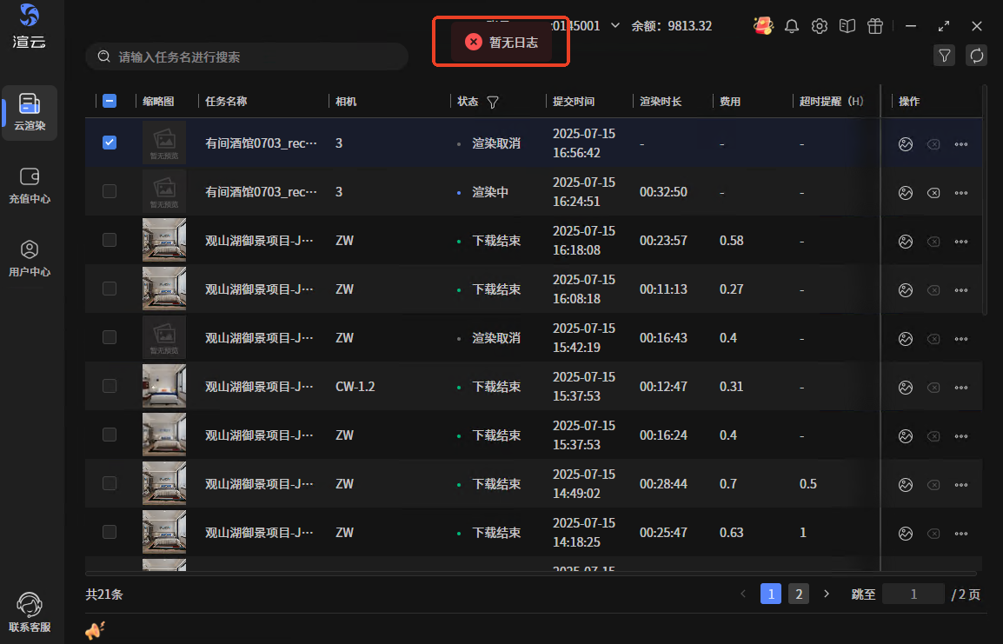Image resolution: width=1003 pixels, height=644 pixels.
Task: Open the filter icon beside refresh
Action: click(x=944, y=56)
